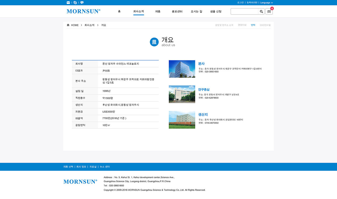Viewport: 337px width, 199px height.
Task: Click the 본사 주소 row label
Action: pos(81,81)
